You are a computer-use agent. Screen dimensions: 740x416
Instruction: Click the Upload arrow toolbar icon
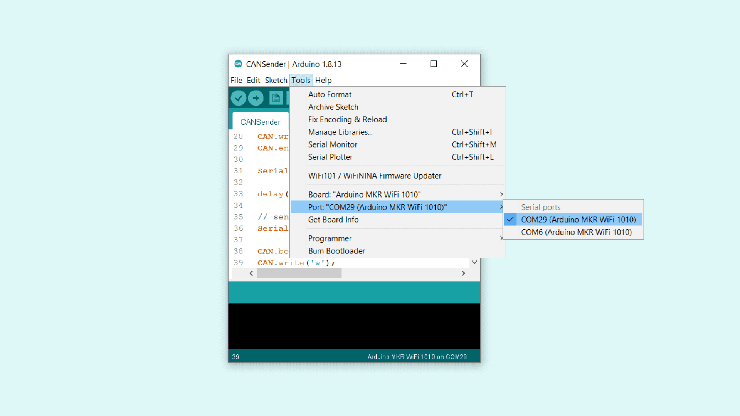(x=256, y=98)
